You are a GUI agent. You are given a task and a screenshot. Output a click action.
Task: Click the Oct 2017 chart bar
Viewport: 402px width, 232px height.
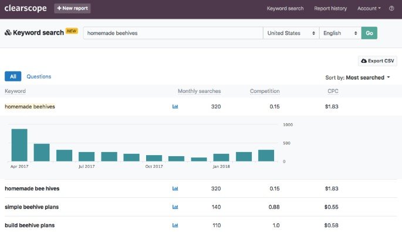coord(154,158)
